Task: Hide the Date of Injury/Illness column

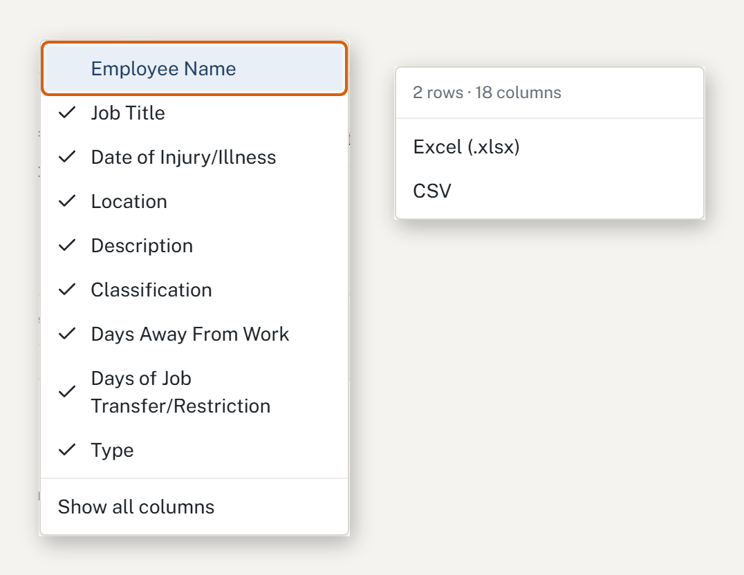Action: click(x=194, y=157)
